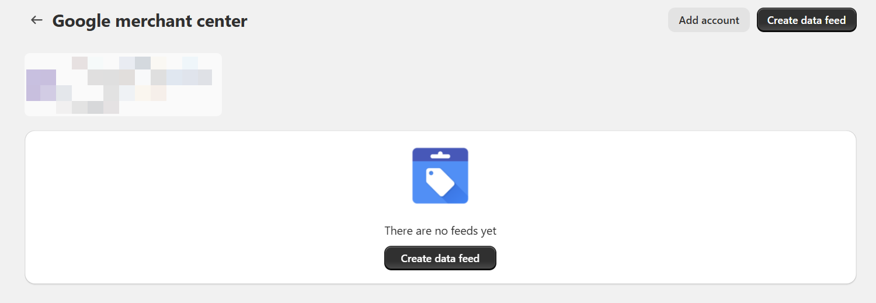This screenshot has height=303, width=876.
Task: Click the hole slot atop the shopping icon
Action: [x=440, y=155]
